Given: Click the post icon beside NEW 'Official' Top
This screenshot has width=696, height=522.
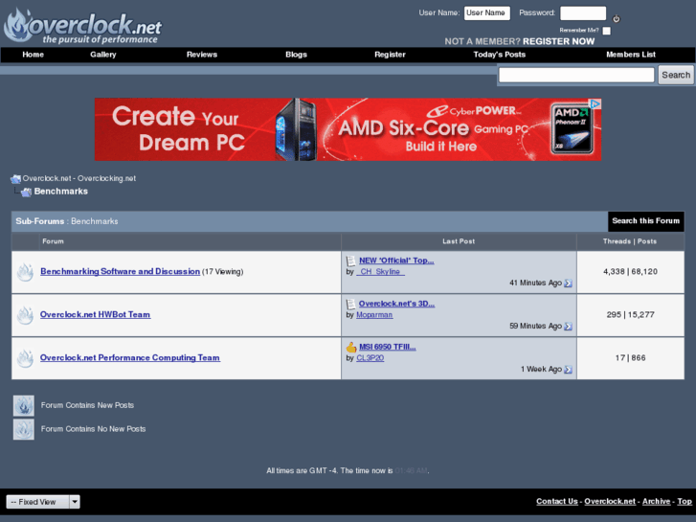Looking at the screenshot, I should (x=351, y=261).
